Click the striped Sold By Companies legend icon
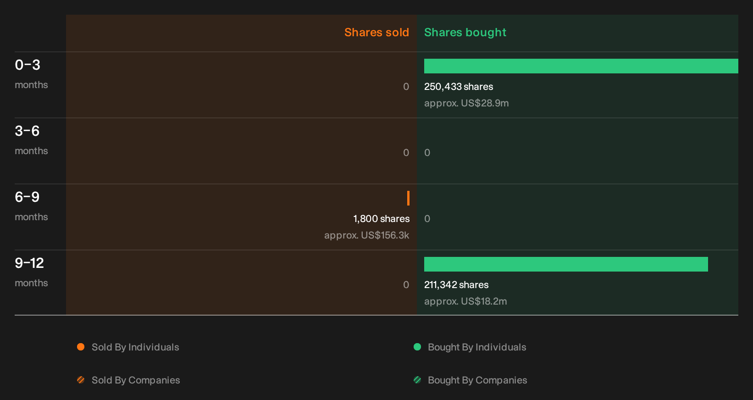The width and height of the screenshot is (753, 400). click(81, 380)
